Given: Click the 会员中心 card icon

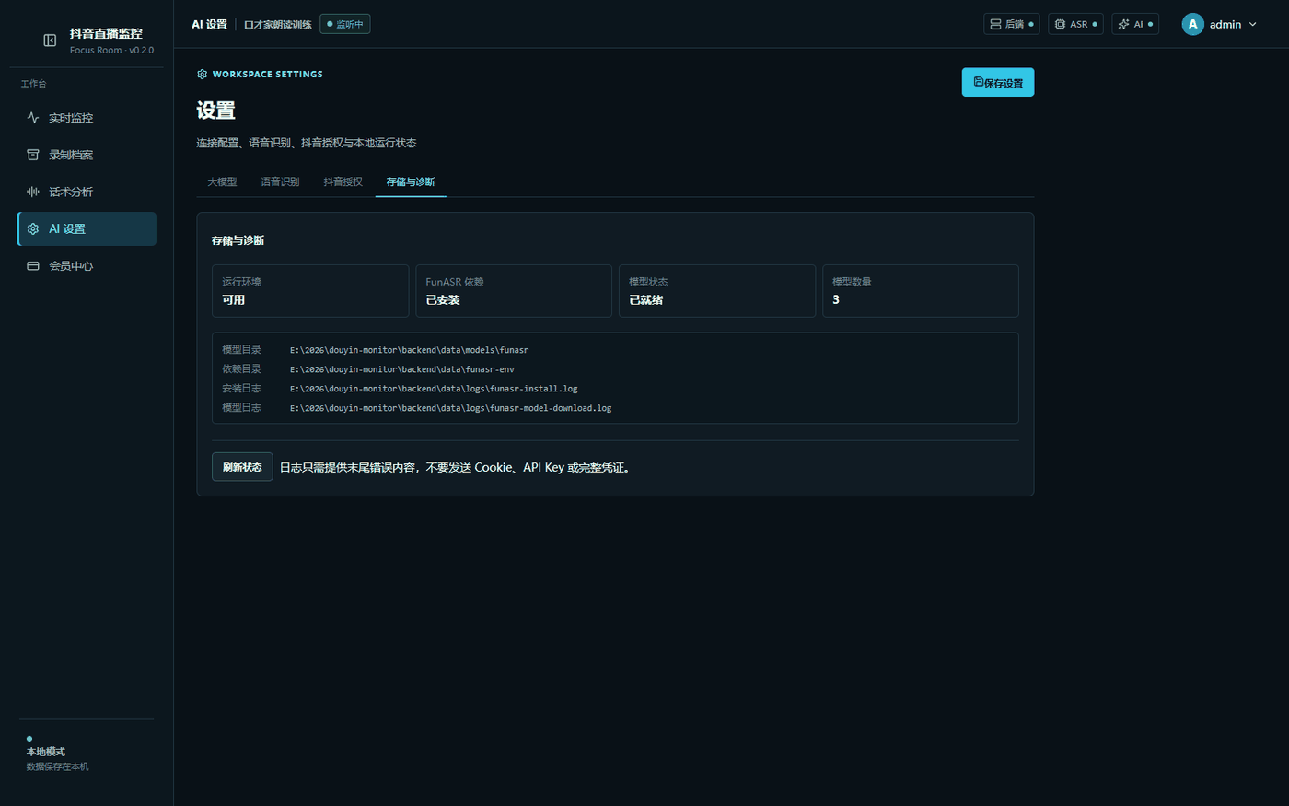Looking at the screenshot, I should [33, 266].
